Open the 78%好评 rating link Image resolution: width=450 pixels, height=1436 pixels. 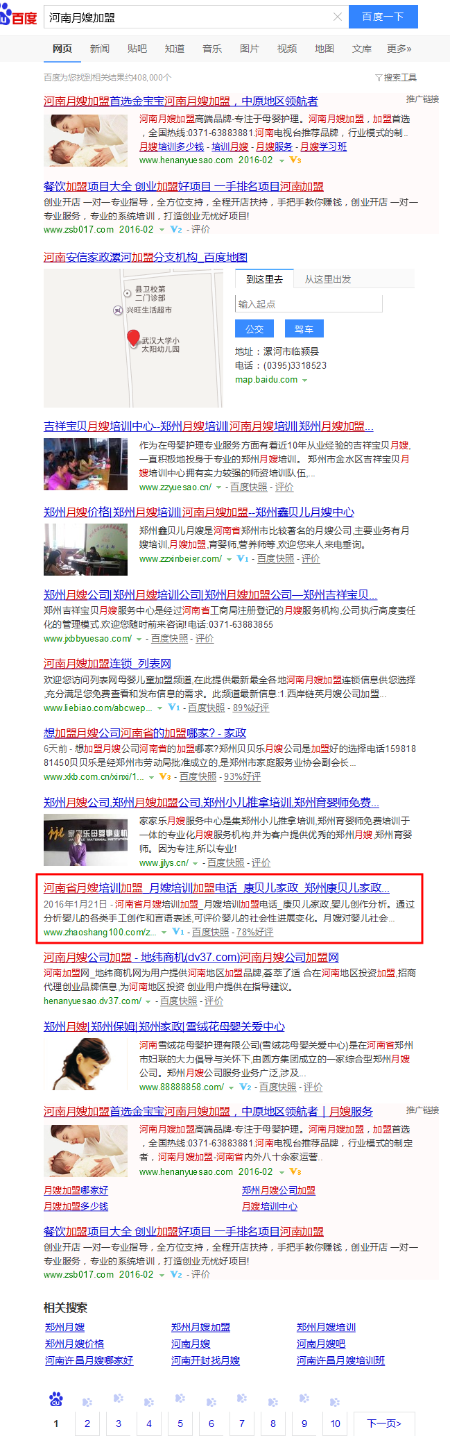point(254,932)
